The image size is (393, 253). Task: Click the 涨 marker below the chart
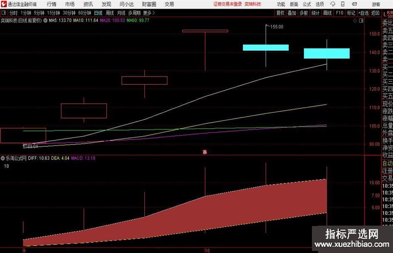(205, 152)
